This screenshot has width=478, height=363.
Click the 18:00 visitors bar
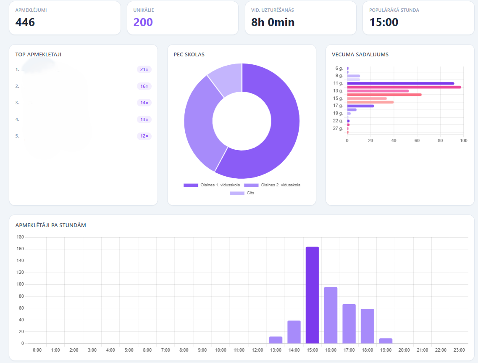click(x=367, y=326)
